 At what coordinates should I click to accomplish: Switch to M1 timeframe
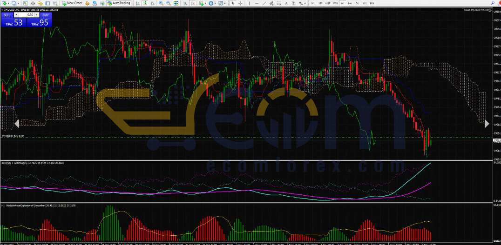tap(313, 3)
